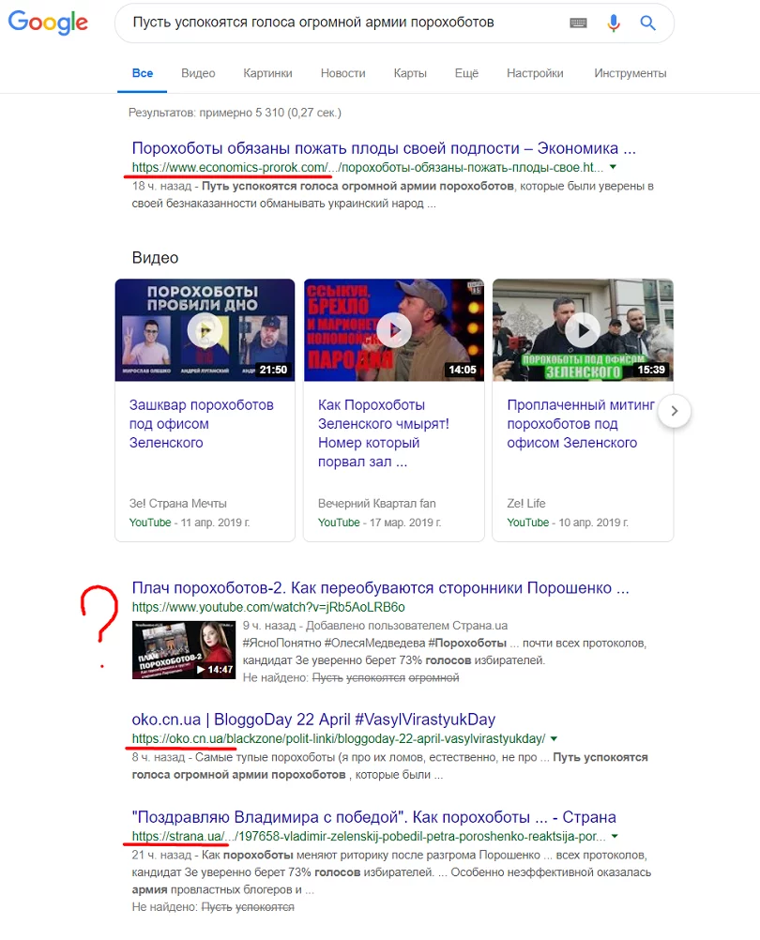Viewport: 760px width, 940px height.
Task: Switch to the 'Новости' tab
Action: (x=342, y=73)
